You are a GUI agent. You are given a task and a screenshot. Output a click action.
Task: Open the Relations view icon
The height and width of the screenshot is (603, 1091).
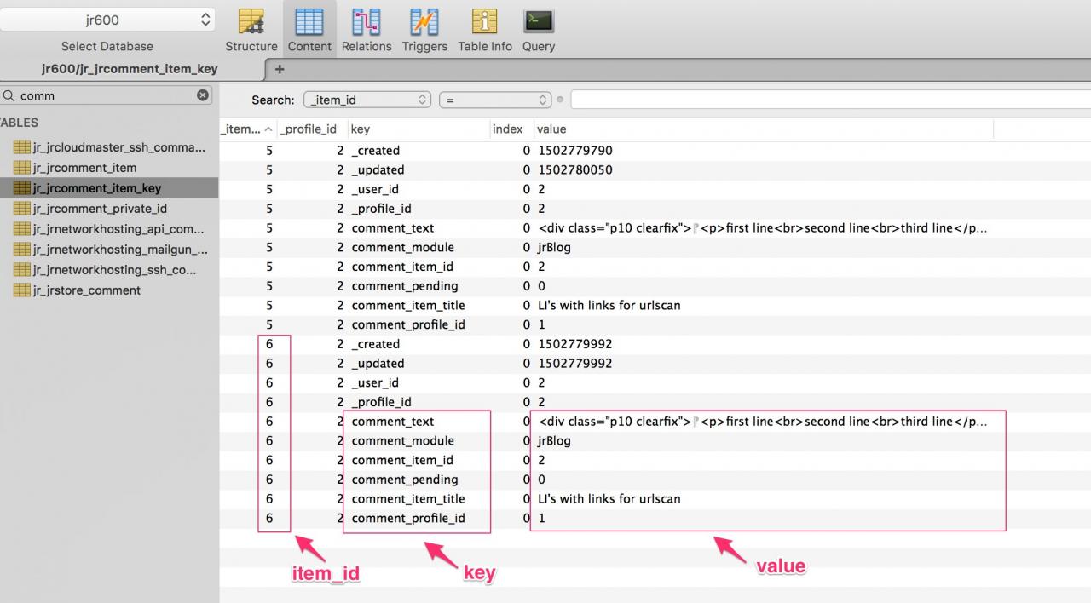point(367,23)
